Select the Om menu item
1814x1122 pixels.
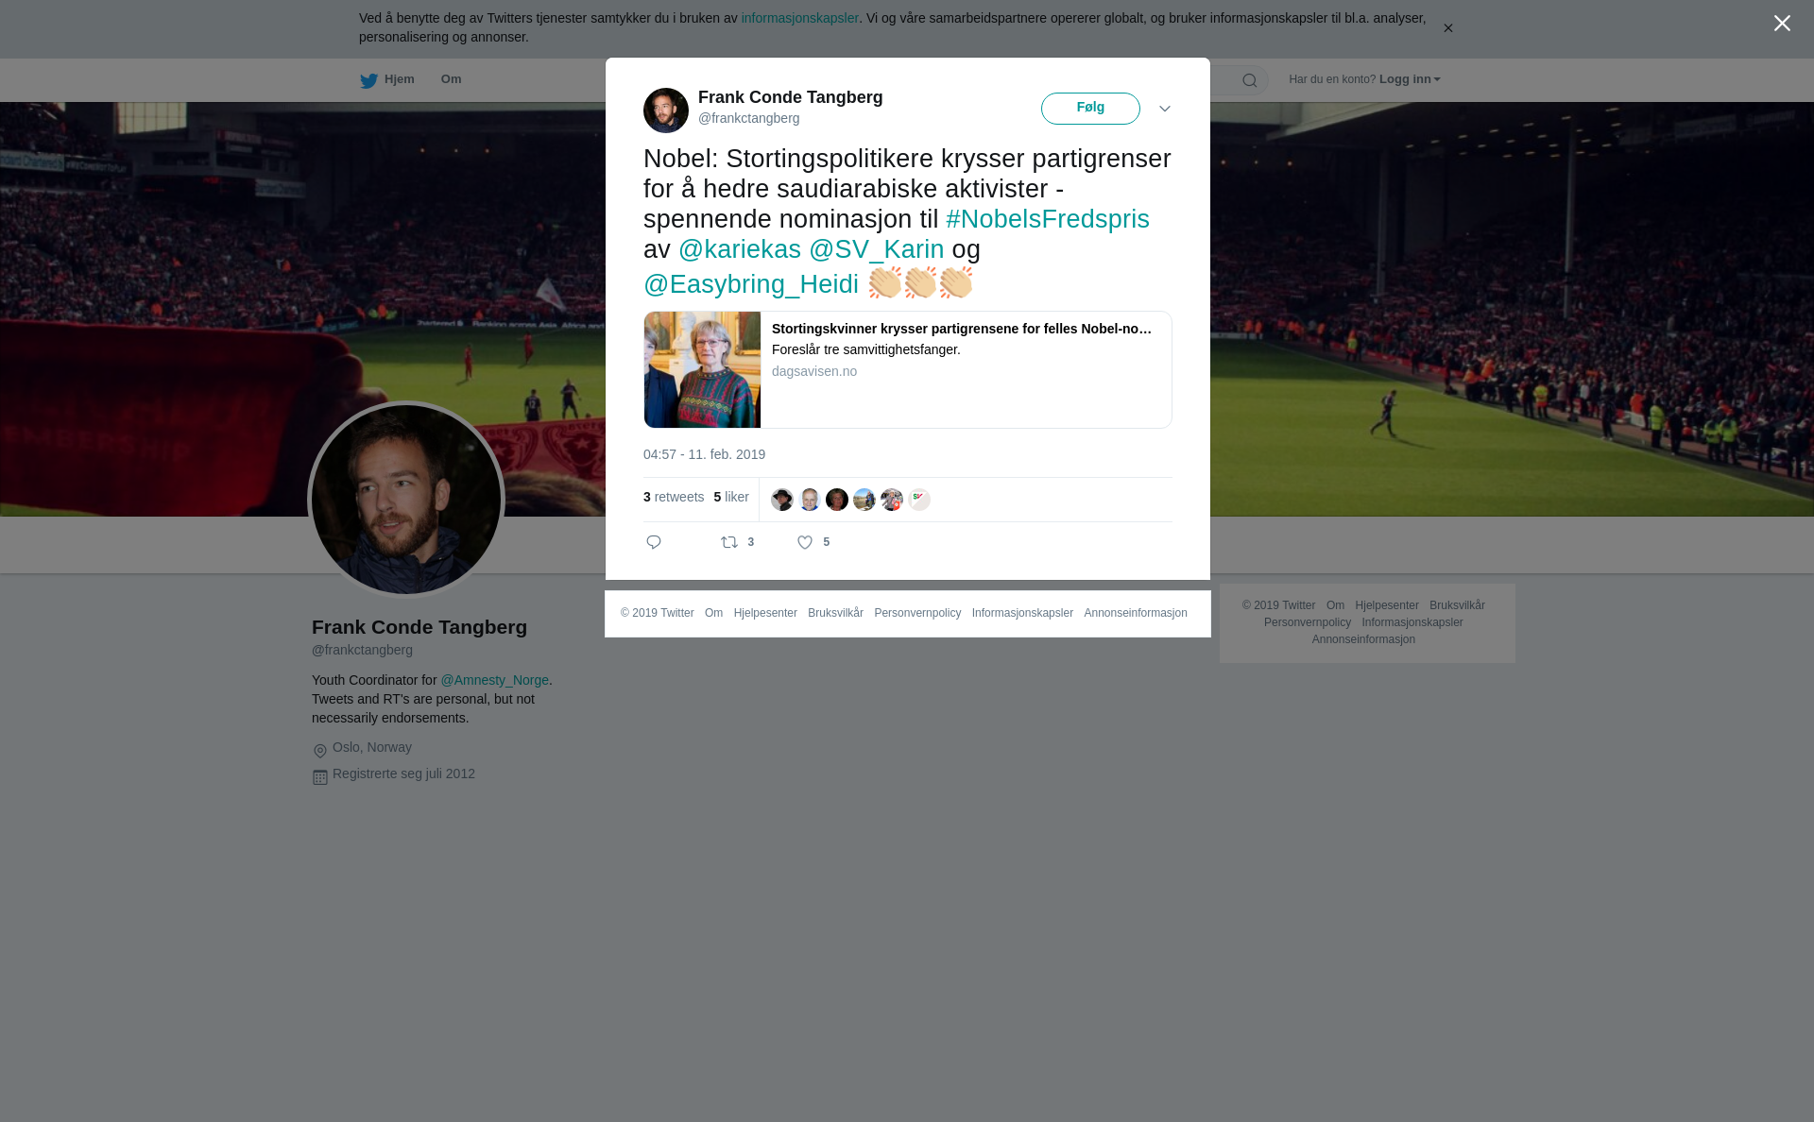pyautogui.click(x=452, y=79)
